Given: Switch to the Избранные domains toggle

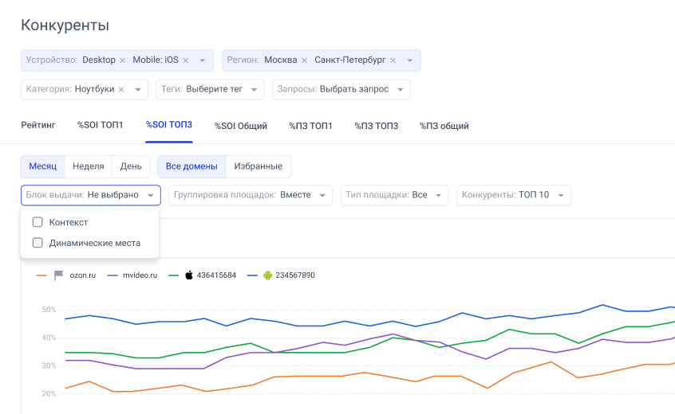Looking at the screenshot, I should pos(258,166).
